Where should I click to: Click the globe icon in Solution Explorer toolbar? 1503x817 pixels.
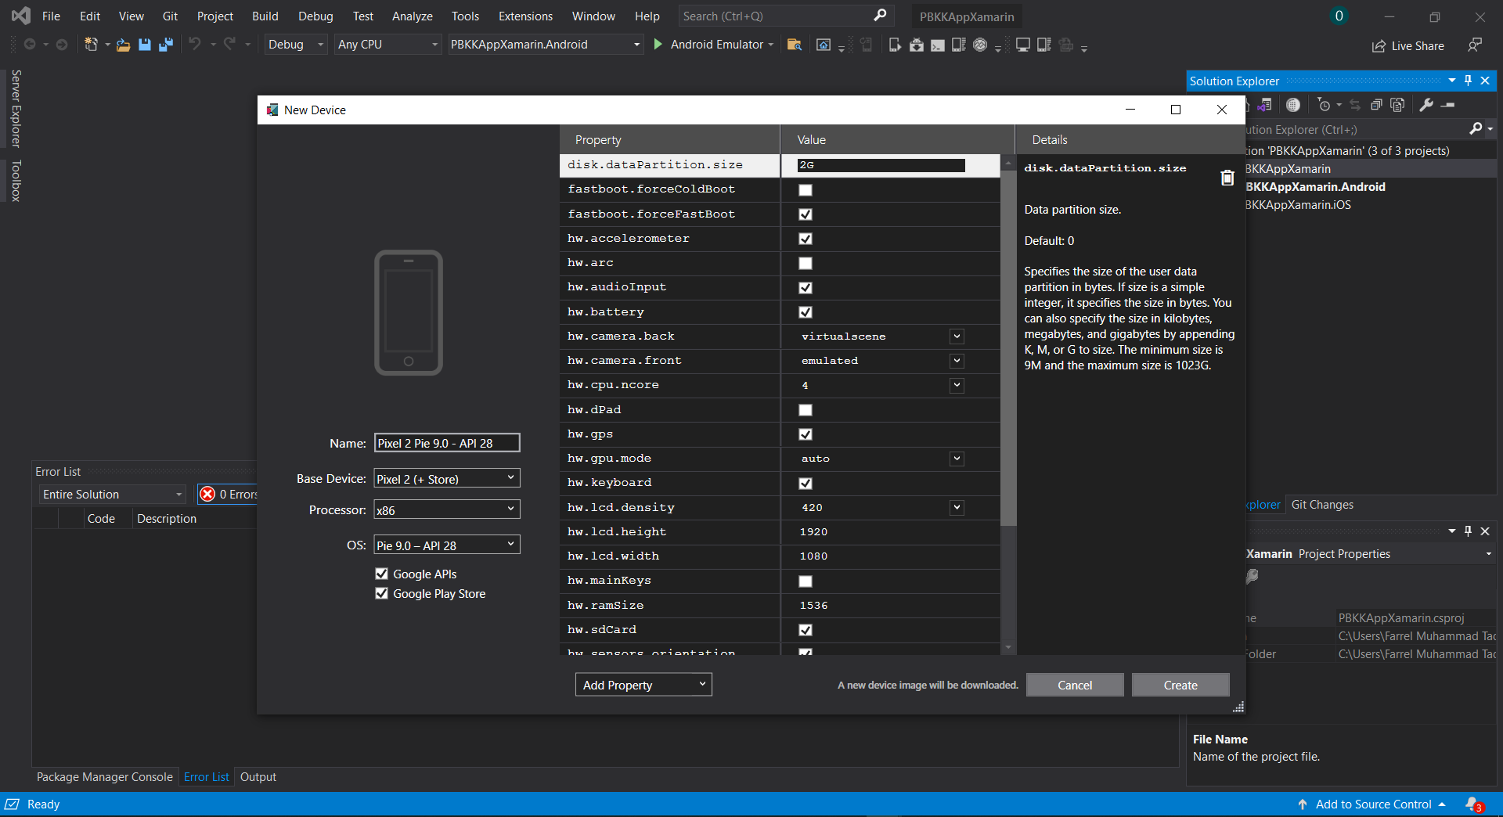click(x=1293, y=105)
